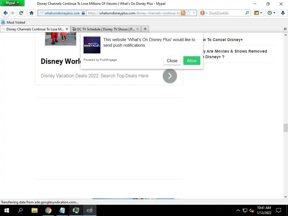Screen dimensions: 288x216
Task: Launch Google Chrome from the taskbar
Action: (x=48, y=210)
